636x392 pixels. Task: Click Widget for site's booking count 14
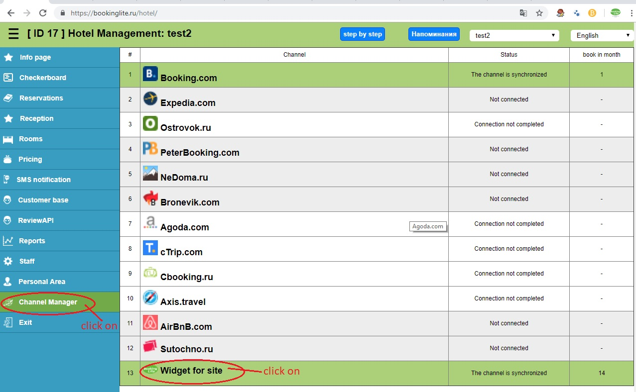(602, 373)
